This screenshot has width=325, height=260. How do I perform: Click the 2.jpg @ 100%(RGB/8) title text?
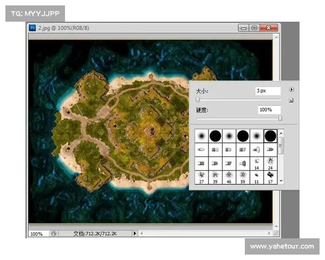click(63, 28)
